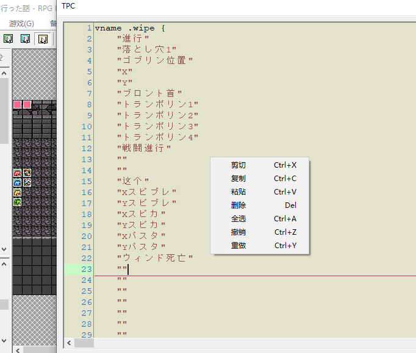Click the string "トランポリン2" on line 9

click(157, 115)
